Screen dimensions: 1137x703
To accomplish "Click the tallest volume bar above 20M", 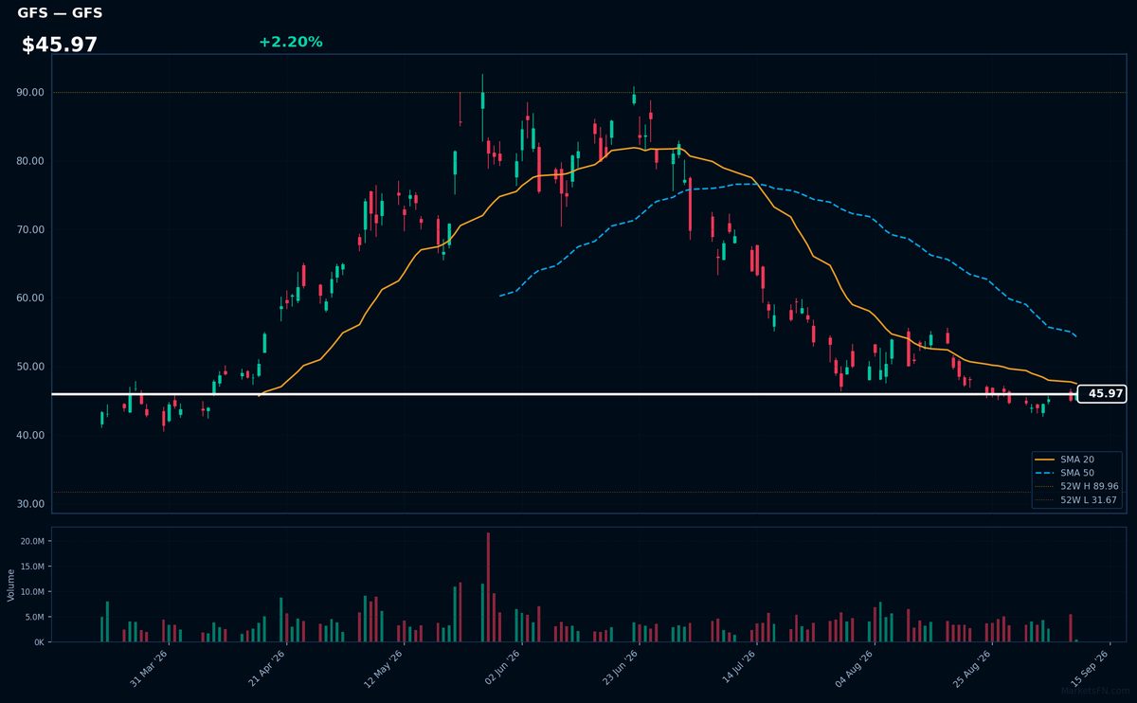I will click(x=488, y=586).
